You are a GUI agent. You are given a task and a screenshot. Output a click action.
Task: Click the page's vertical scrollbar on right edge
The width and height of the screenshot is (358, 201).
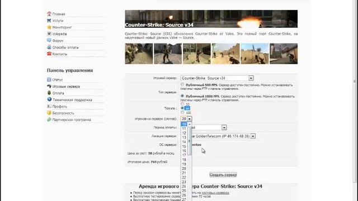click(355, 91)
